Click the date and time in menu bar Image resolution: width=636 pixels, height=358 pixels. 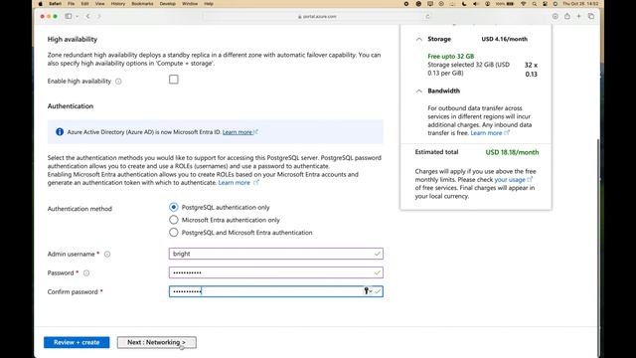click(580, 4)
